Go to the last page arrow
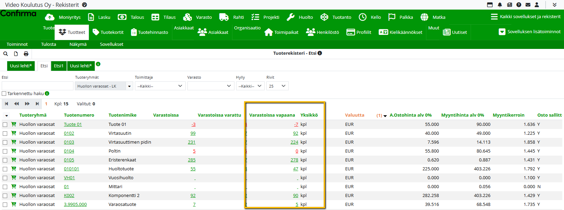 click(37, 104)
